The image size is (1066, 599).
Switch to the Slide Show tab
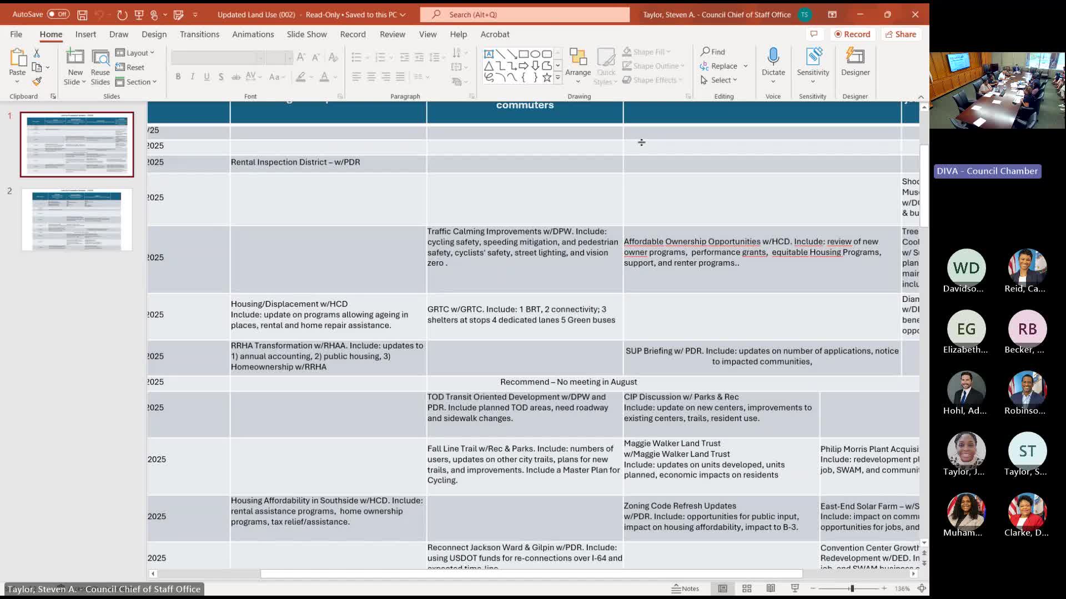point(306,34)
